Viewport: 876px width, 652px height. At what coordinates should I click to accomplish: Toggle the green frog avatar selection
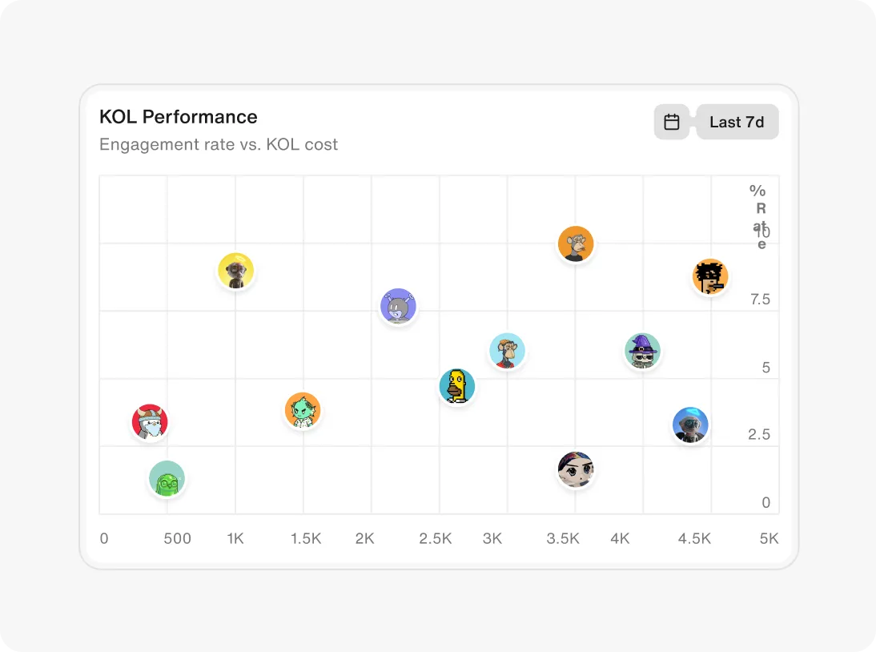(167, 478)
